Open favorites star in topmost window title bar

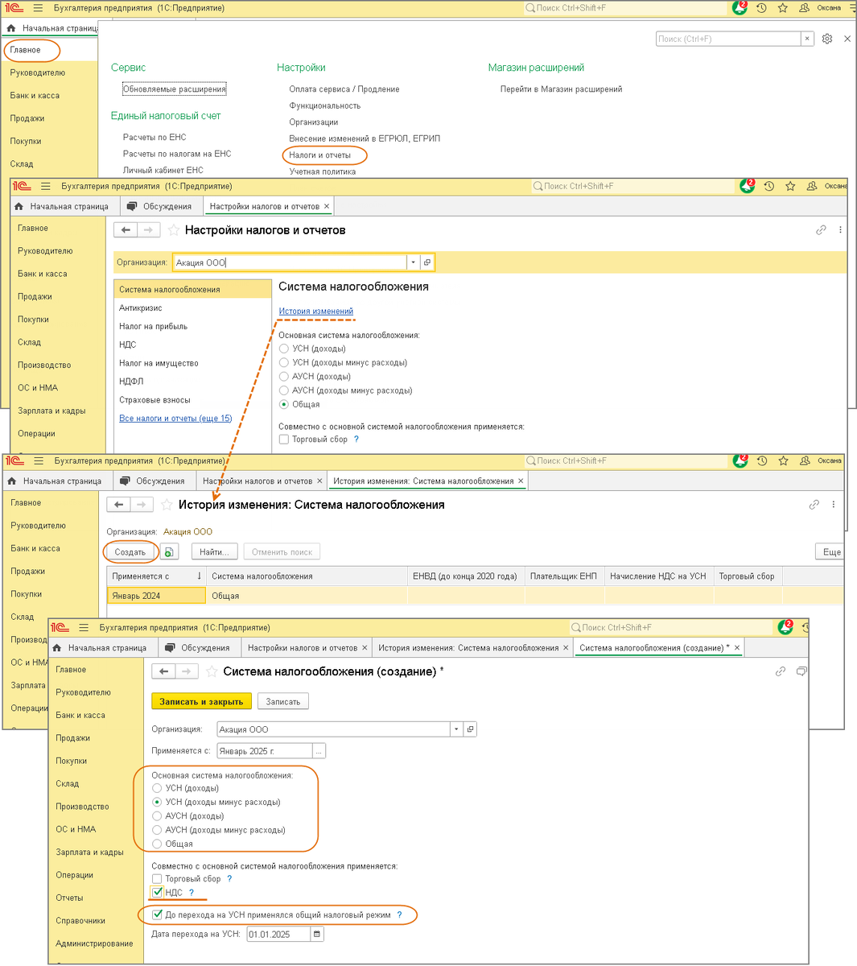pos(783,8)
